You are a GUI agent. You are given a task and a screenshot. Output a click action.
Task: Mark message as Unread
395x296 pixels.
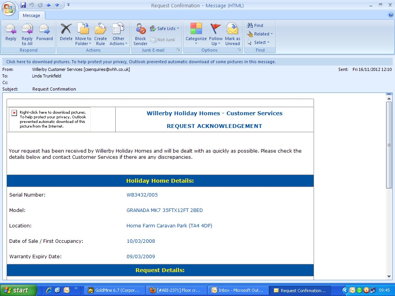(x=233, y=34)
